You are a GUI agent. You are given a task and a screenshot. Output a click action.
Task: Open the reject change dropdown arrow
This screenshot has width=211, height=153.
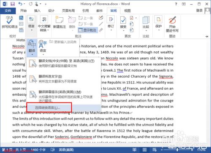136,18
